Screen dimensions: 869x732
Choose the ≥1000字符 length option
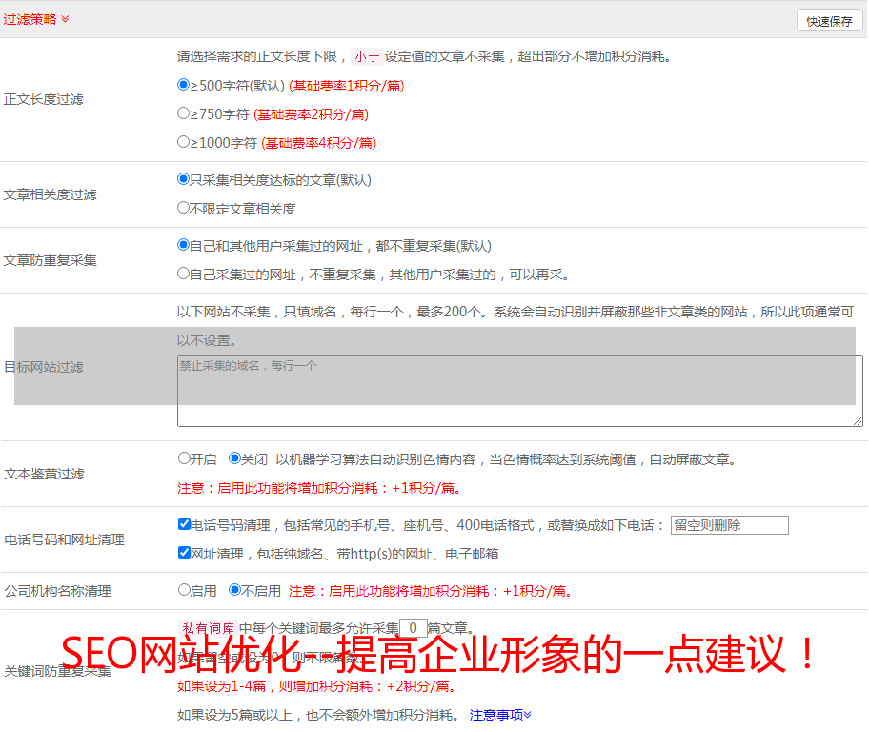pos(184,142)
